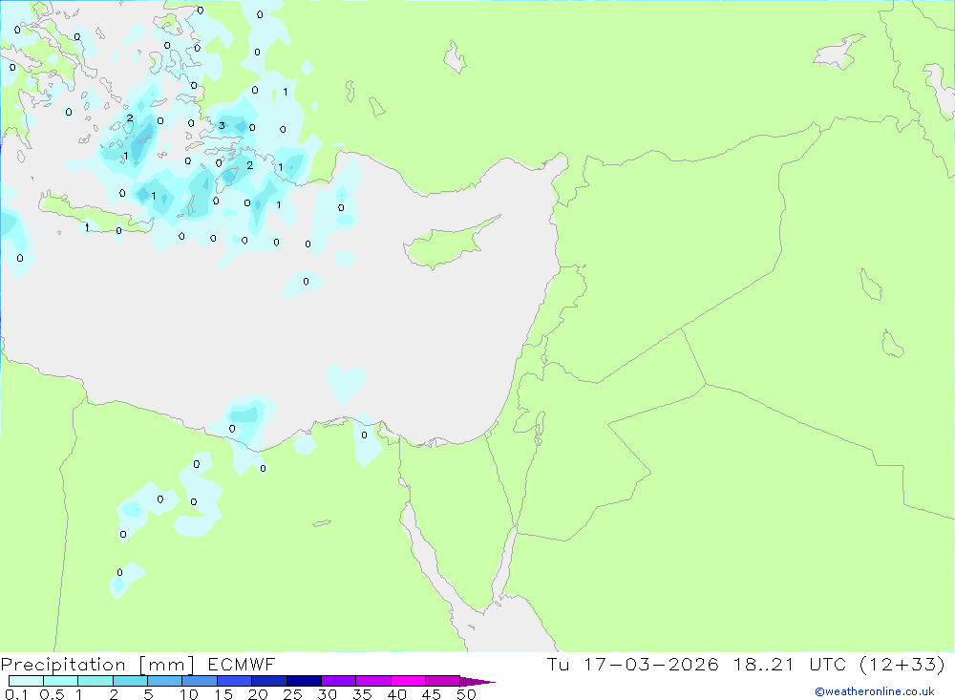Image resolution: width=955 pixels, height=700 pixels.
Task: Click the 45–50 mm legend swatch
Action: click(x=443, y=681)
